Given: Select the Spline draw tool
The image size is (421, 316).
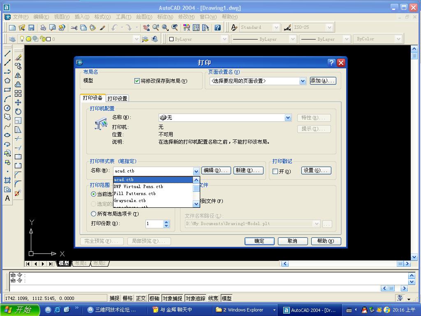Looking at the screenshot, I should click(x=7, y=126).
